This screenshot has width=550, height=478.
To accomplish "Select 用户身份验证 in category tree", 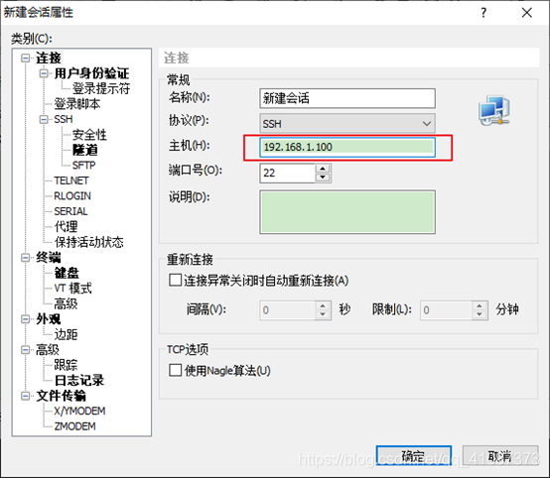I will point(91,73).
